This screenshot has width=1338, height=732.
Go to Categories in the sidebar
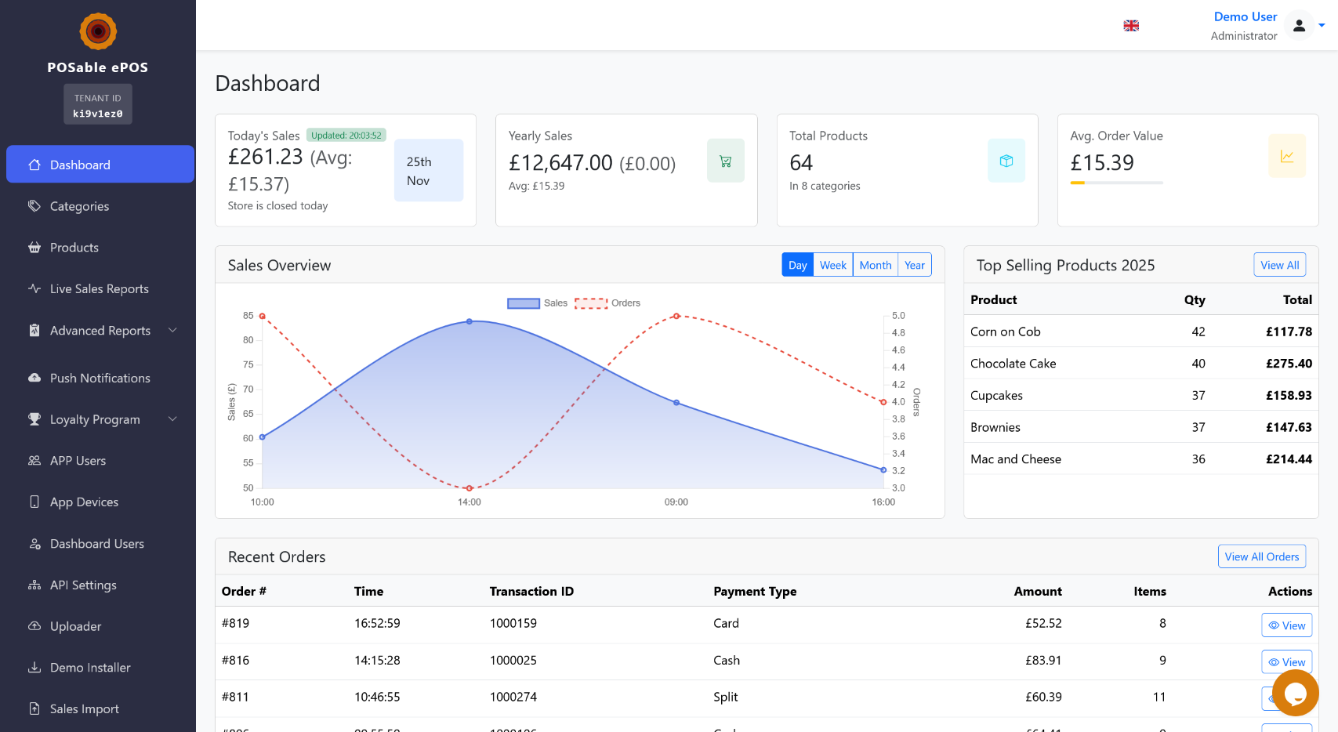pos(79,206)
